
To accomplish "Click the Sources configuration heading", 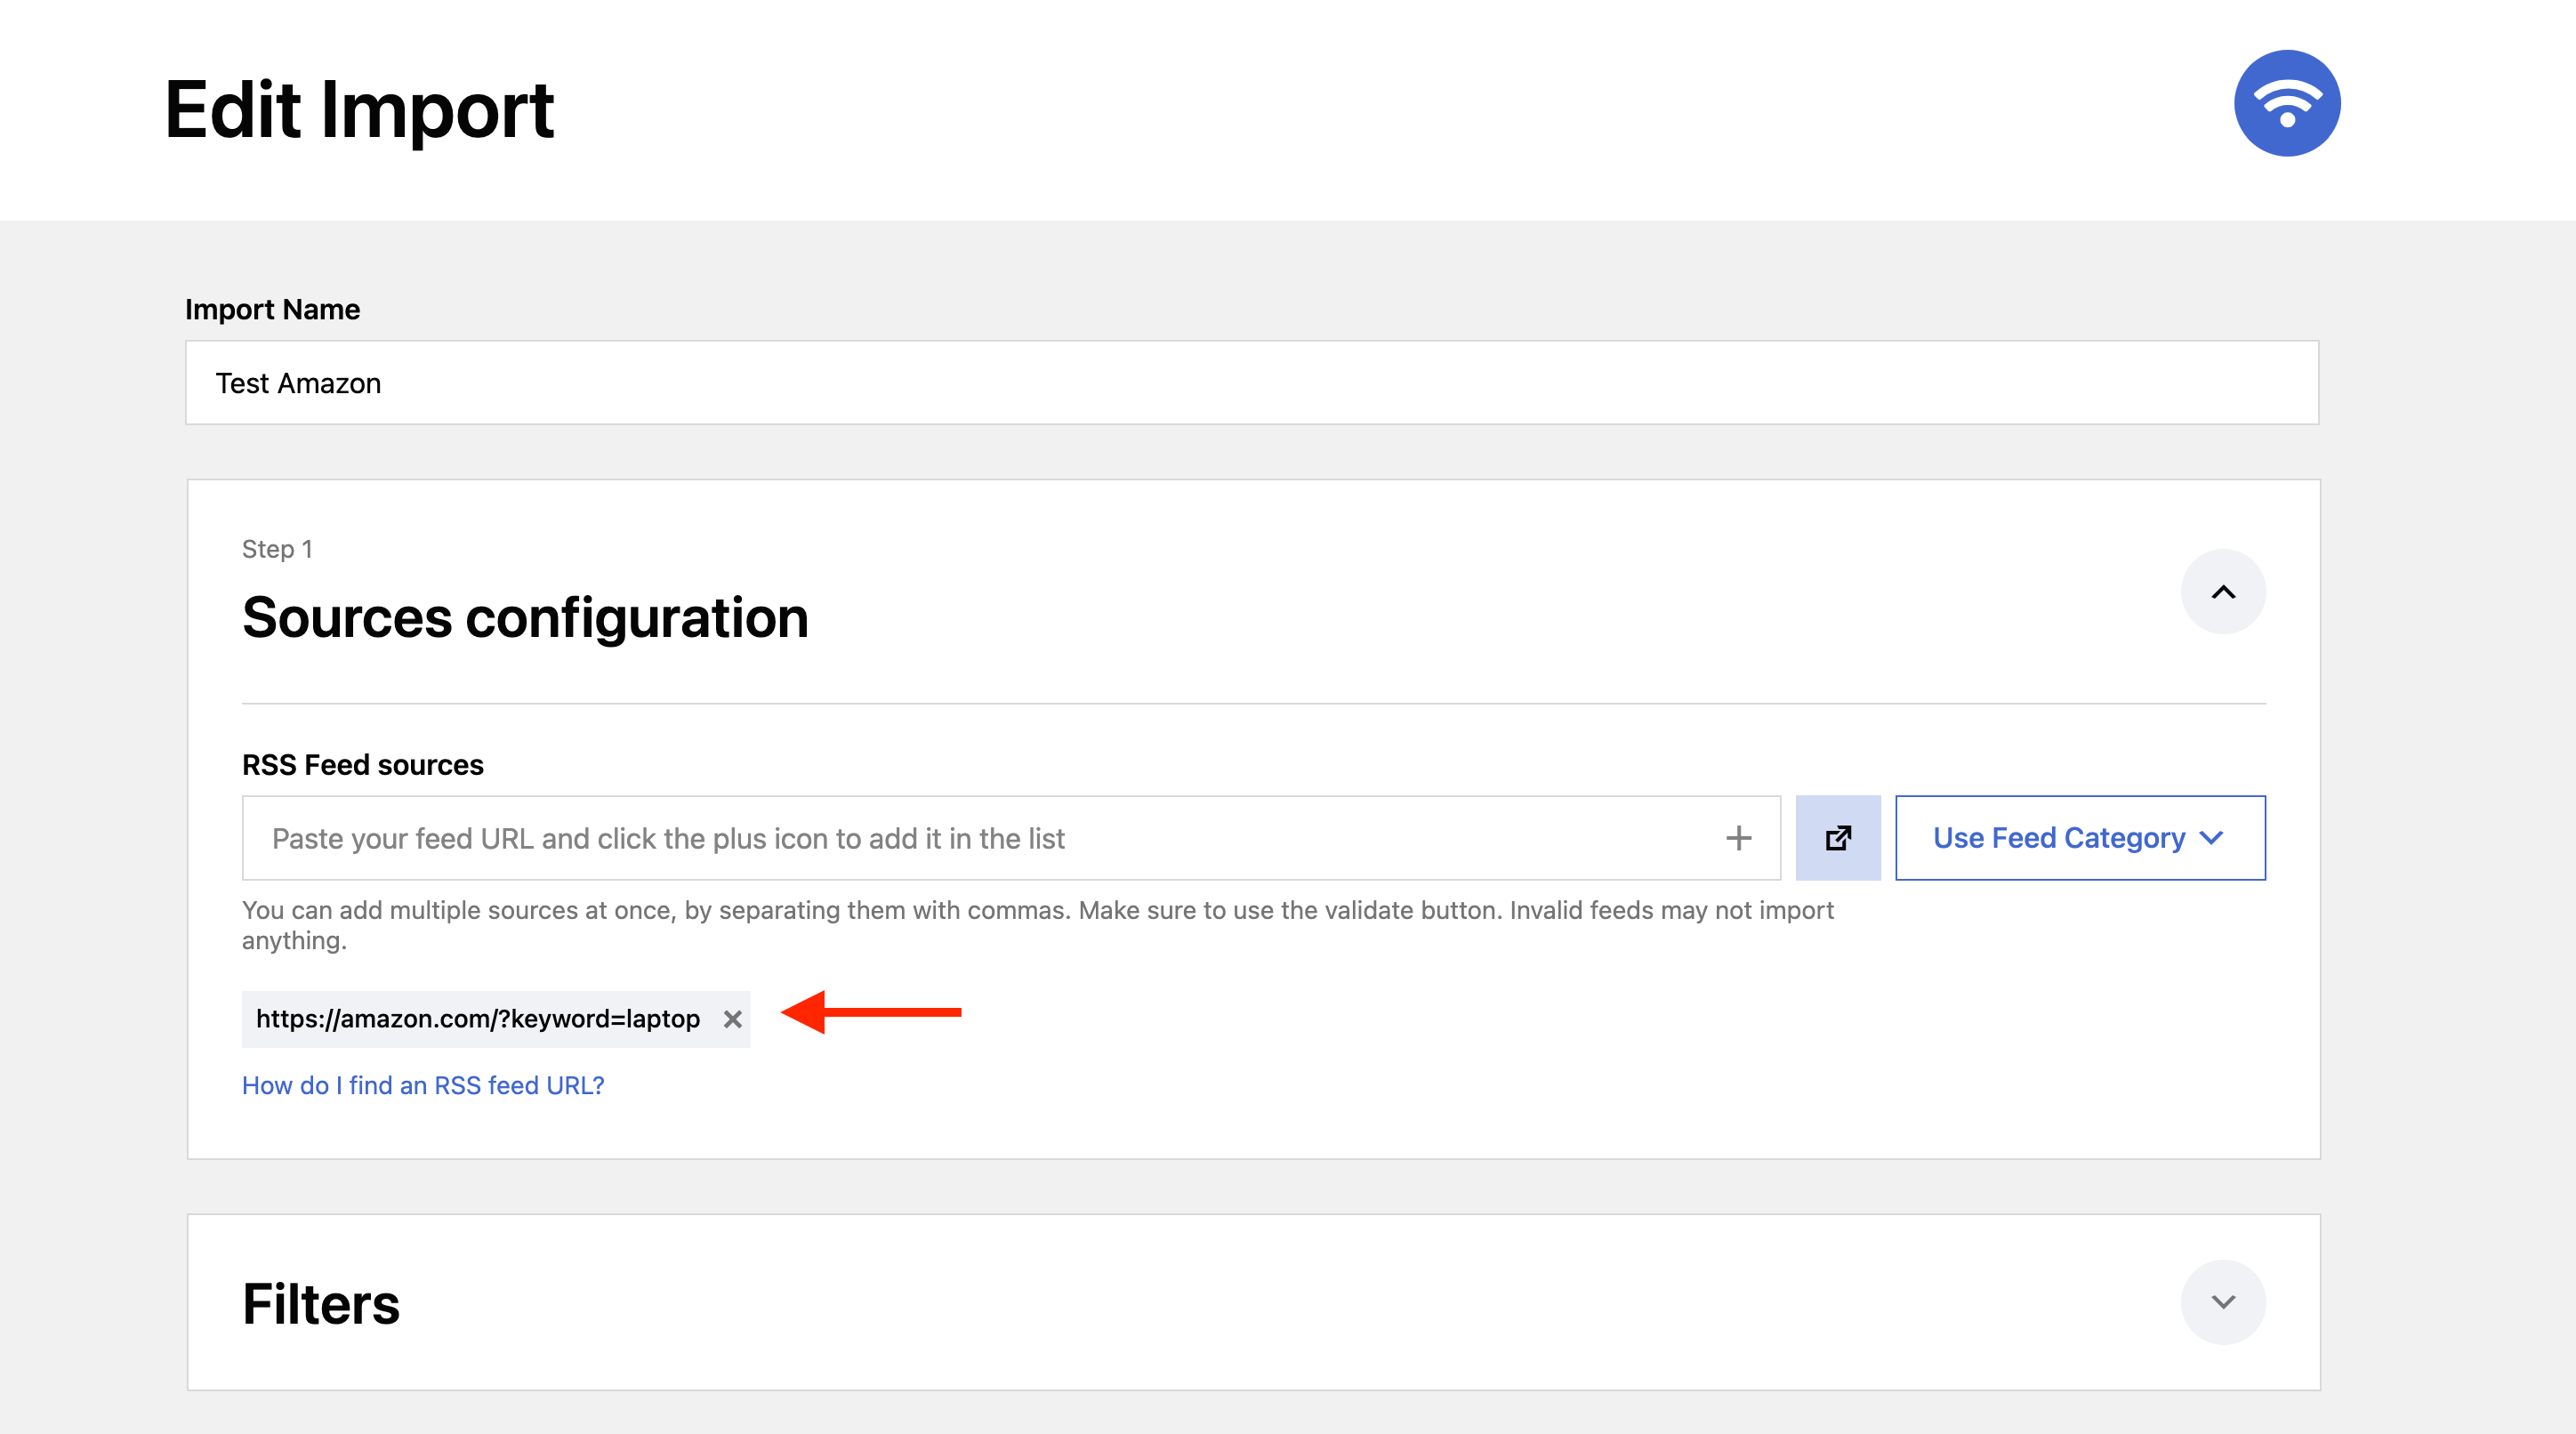I will point(525,618).
